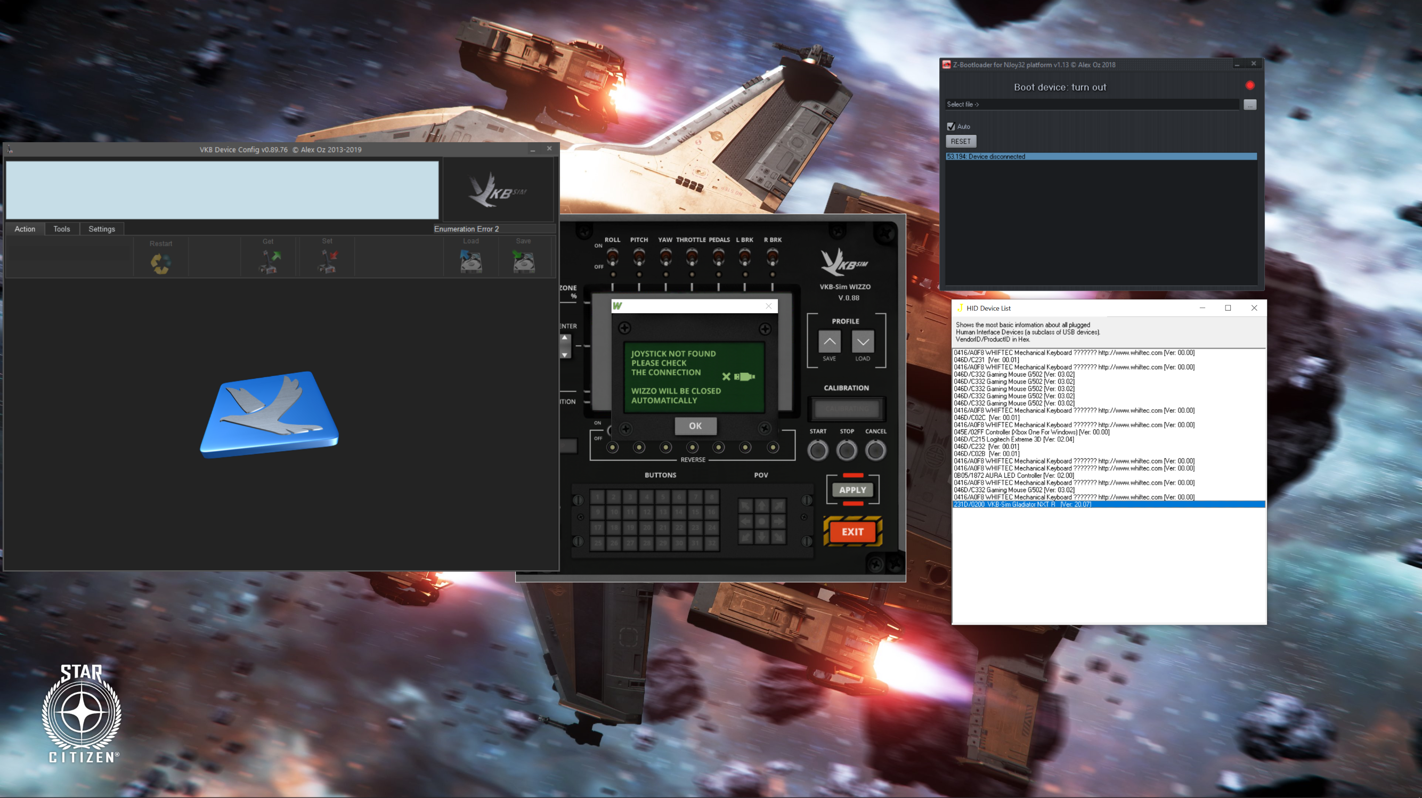Click the Get joystick icon
This screenshot has height=798, width=1422.
pos(269,262)
